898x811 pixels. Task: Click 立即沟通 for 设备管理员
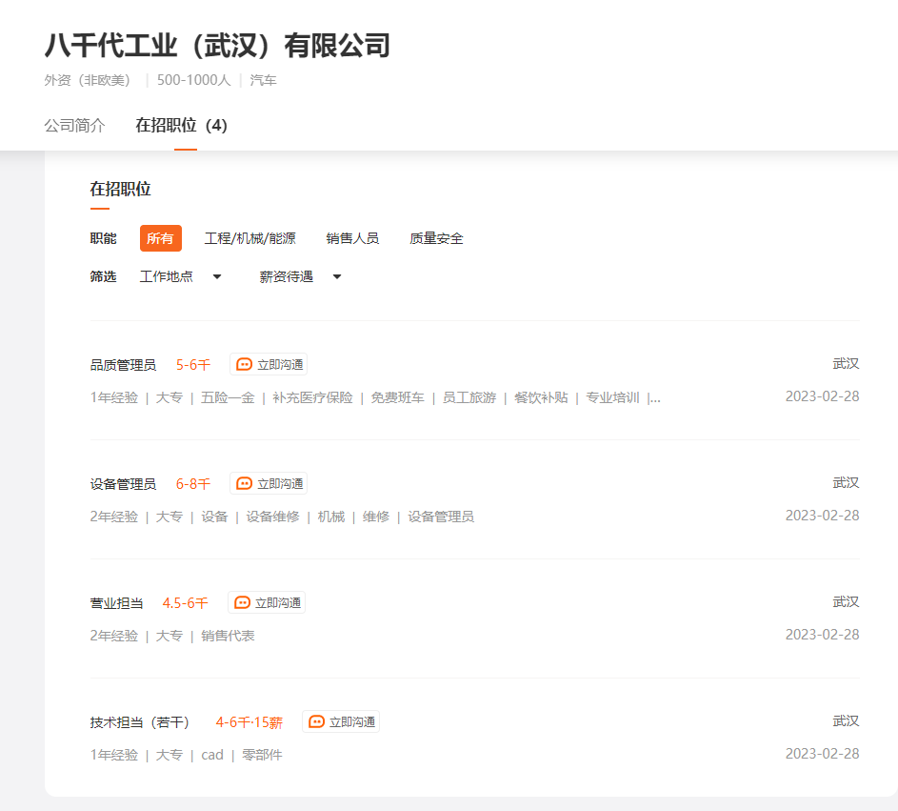269,484
